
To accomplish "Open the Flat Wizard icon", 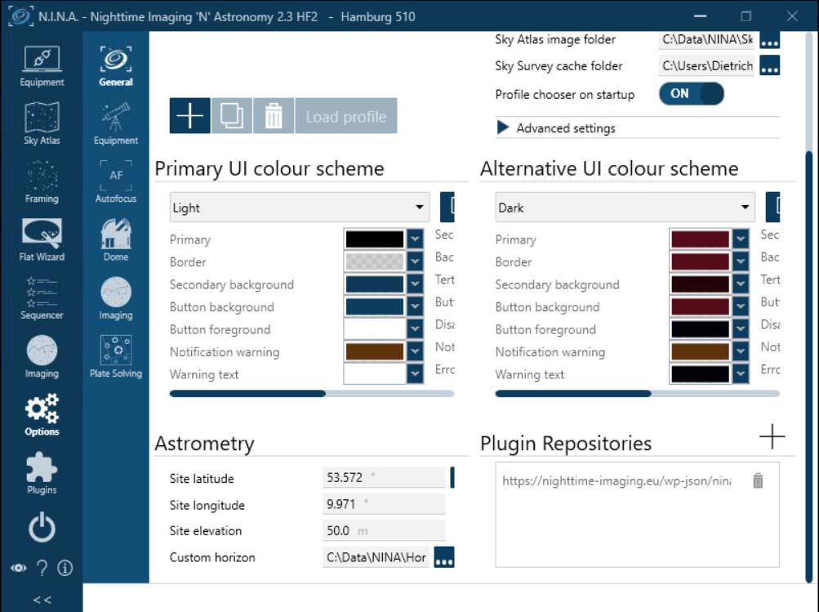I will click(x=42, y=239).
